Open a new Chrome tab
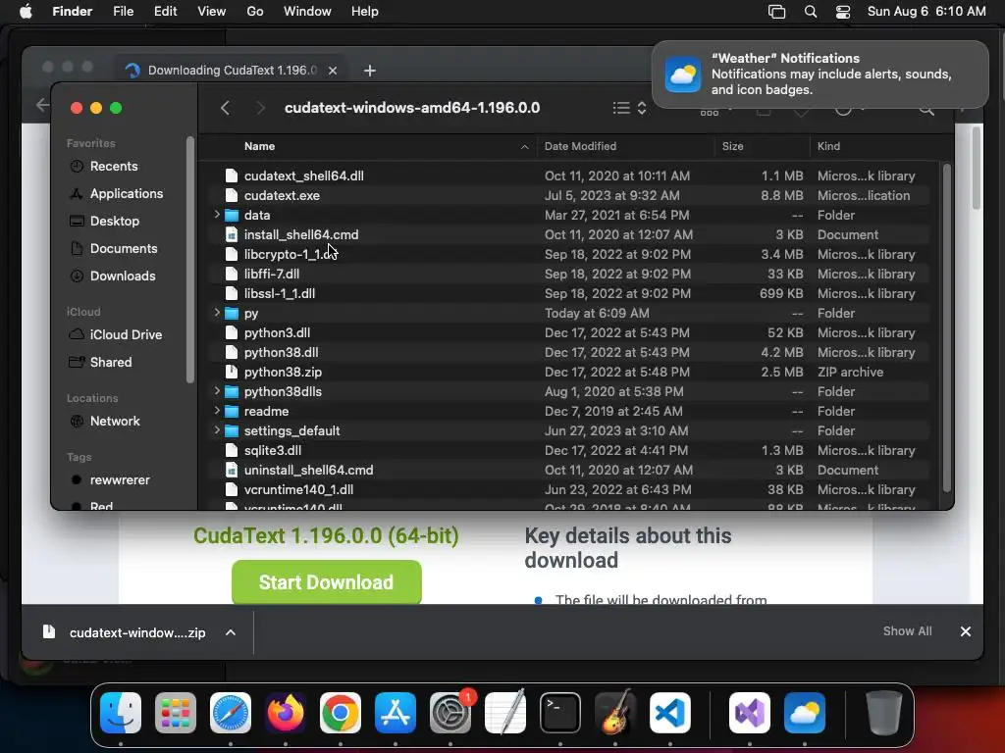This screenshot has width=1005, height=753. pyautogui.click(x=370, y=71)
